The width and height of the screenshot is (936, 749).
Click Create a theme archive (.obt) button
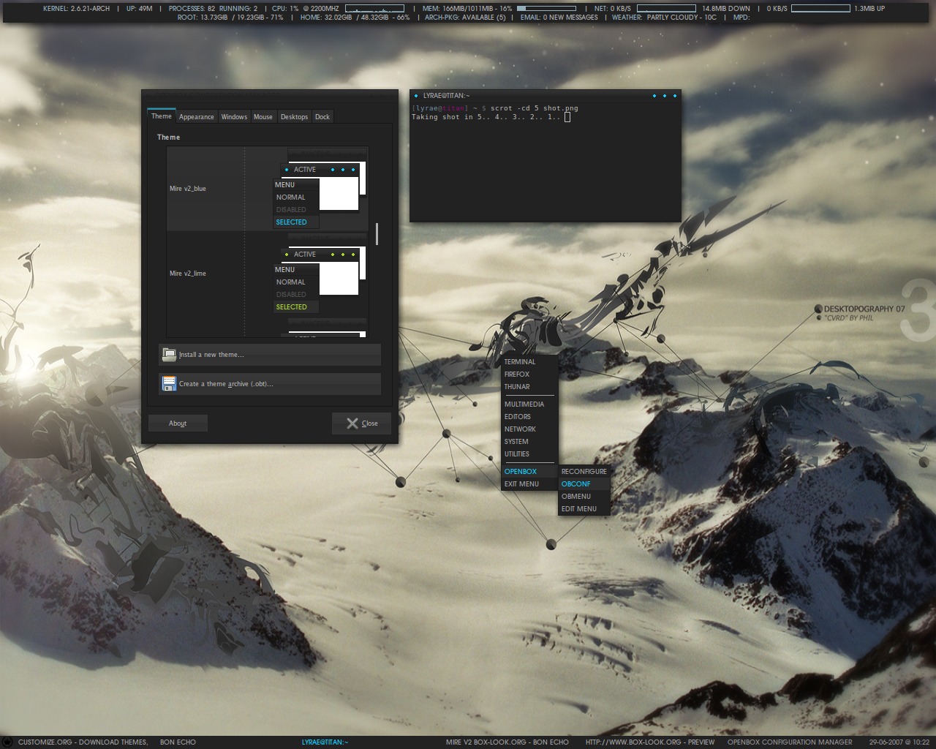tap(270, 384)
